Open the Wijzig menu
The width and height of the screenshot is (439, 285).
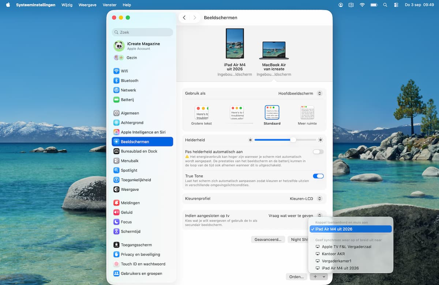67,5
